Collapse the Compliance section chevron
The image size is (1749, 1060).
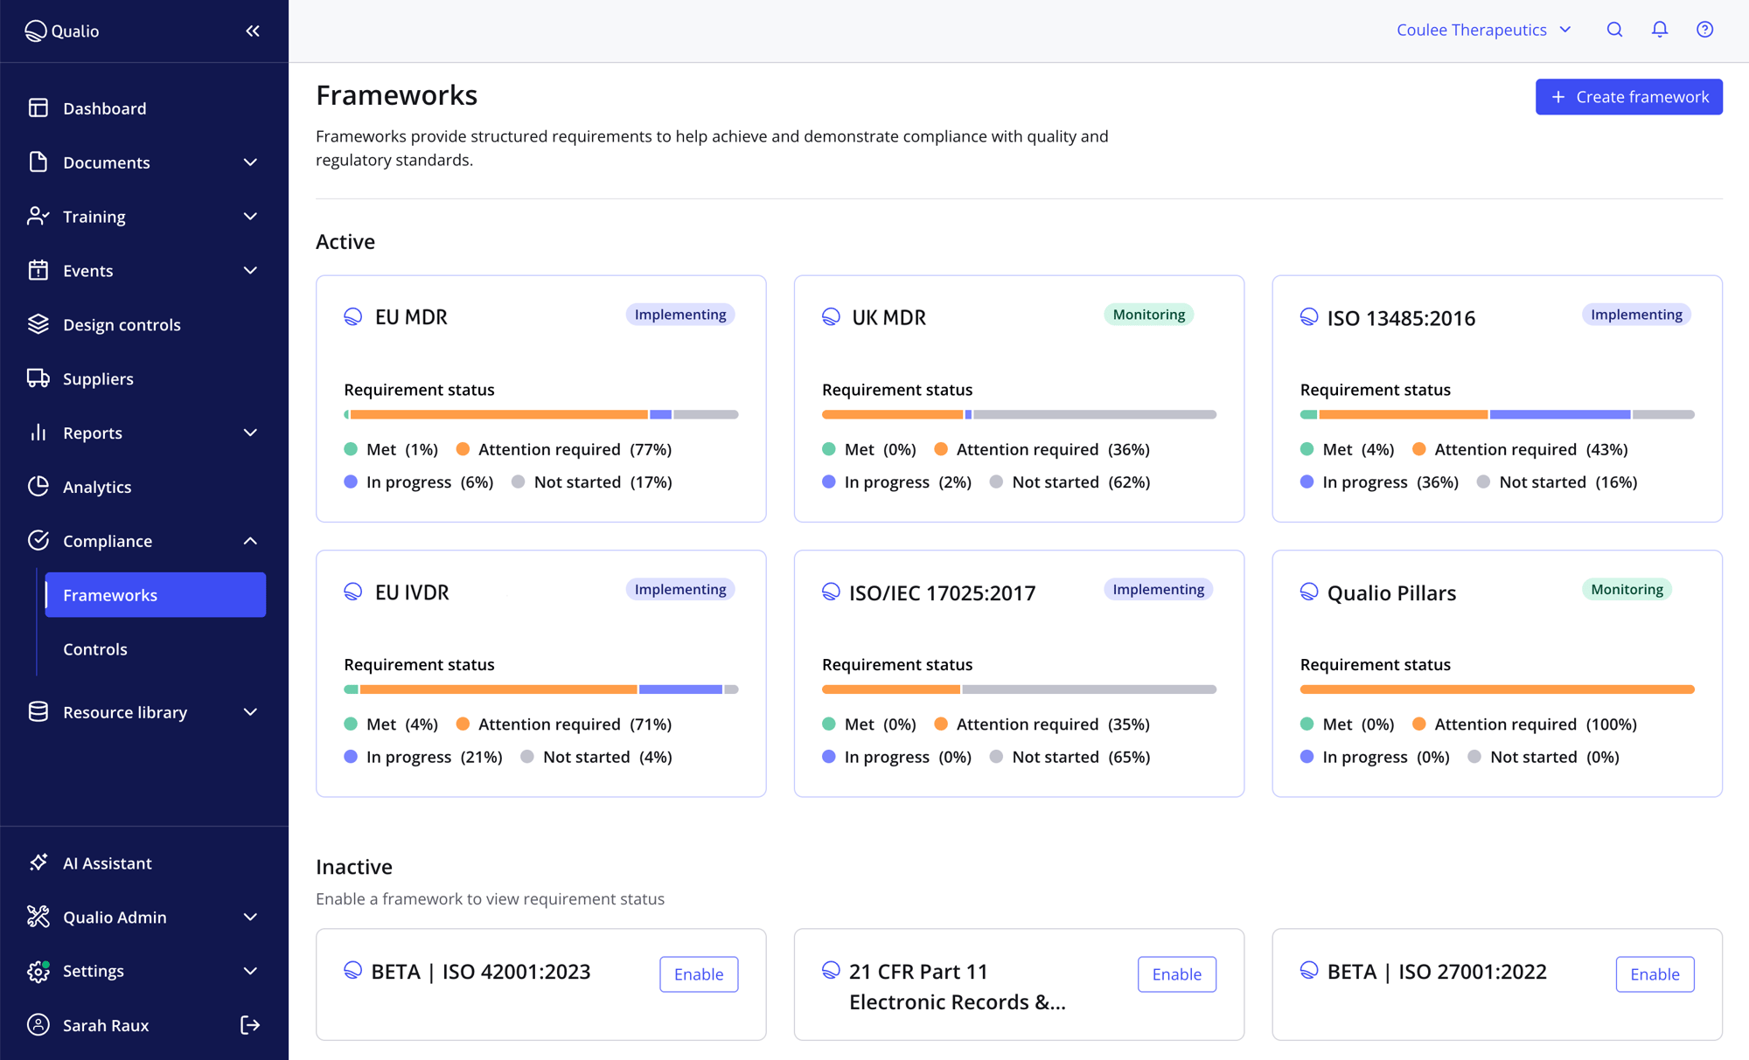point(250,541)
